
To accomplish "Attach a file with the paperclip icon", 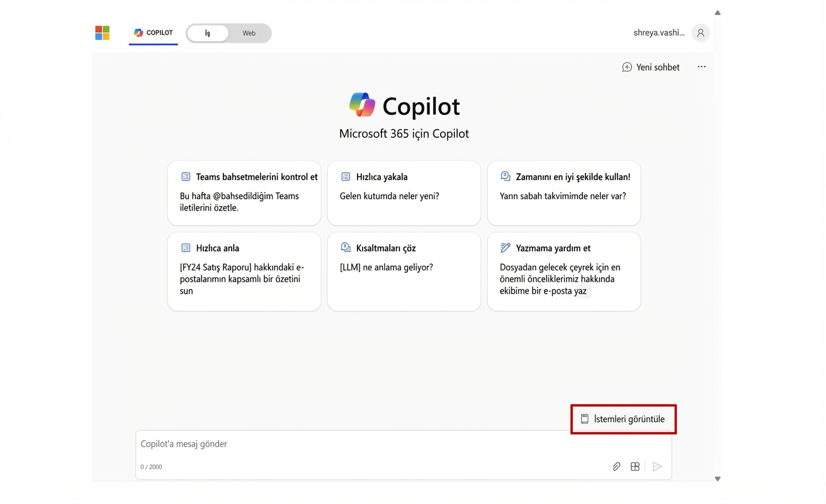I will (x=616, y=466).
